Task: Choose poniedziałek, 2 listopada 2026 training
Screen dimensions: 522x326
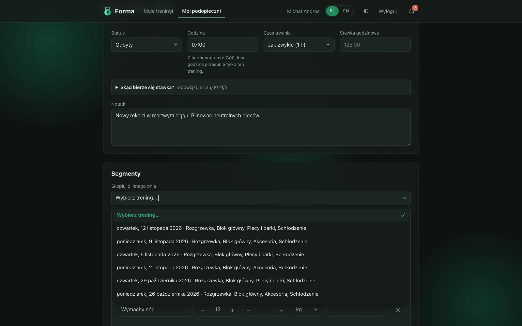Action: [x=261, y=268]
